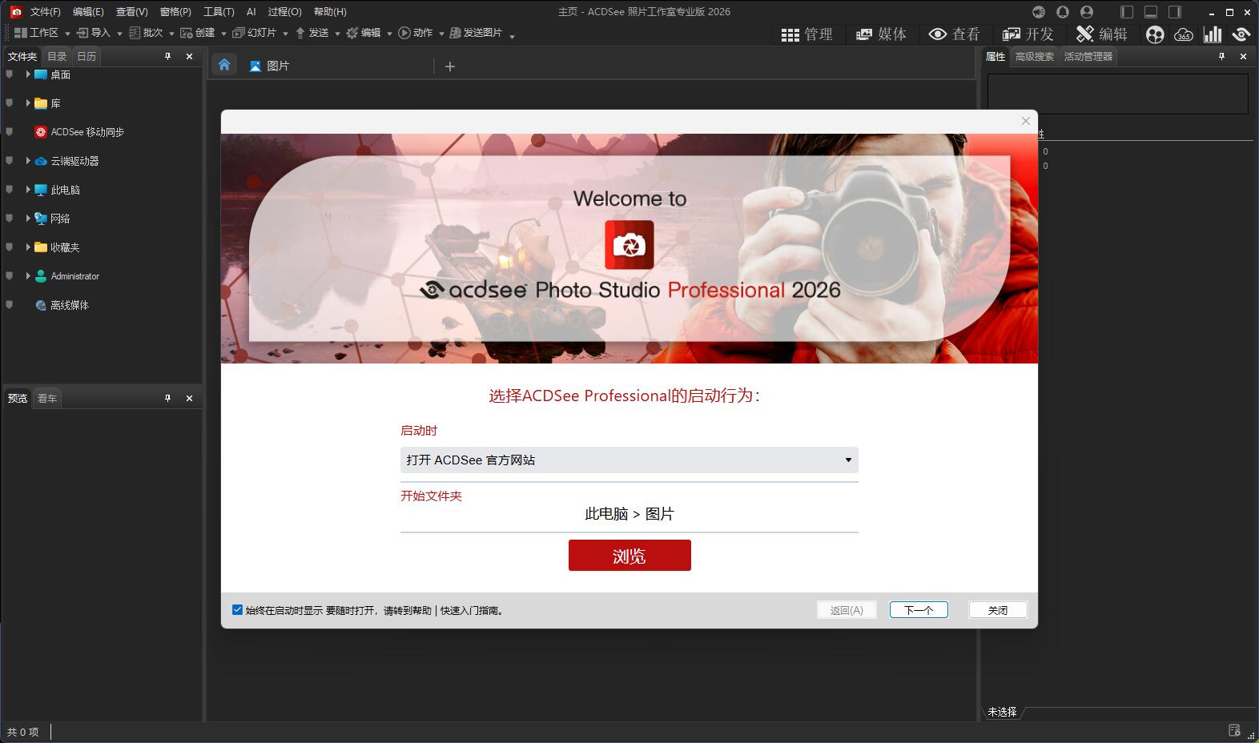
Task: Expand the 此电脑 tree node
Action: [x=28, y=189]
